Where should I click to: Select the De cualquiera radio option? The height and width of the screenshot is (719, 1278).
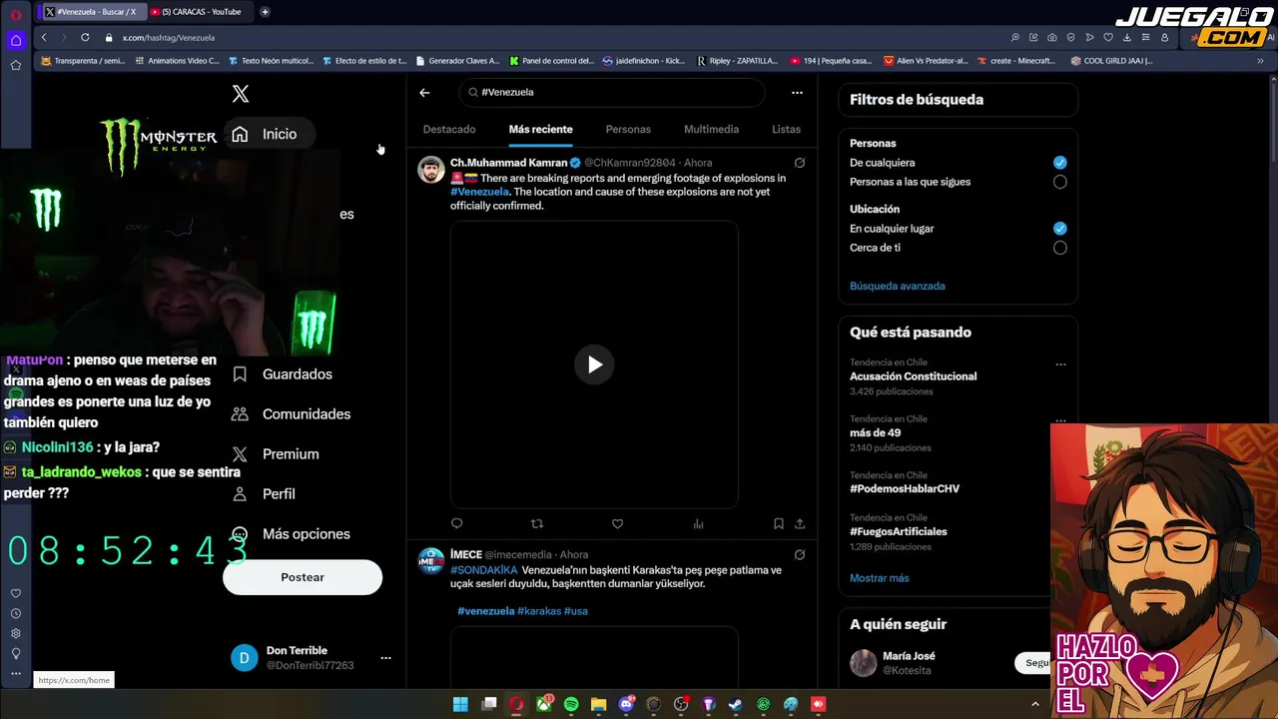[1059, 163]
